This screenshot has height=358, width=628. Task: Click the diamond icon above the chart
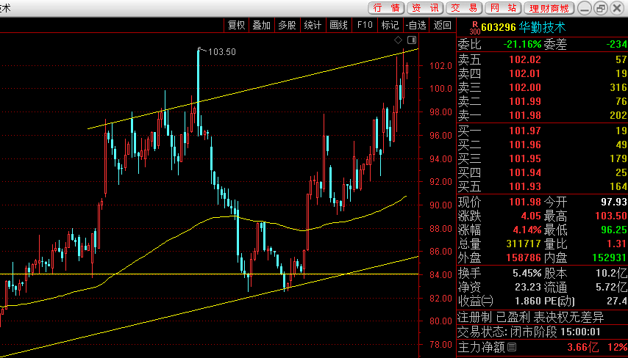point(398,40)
